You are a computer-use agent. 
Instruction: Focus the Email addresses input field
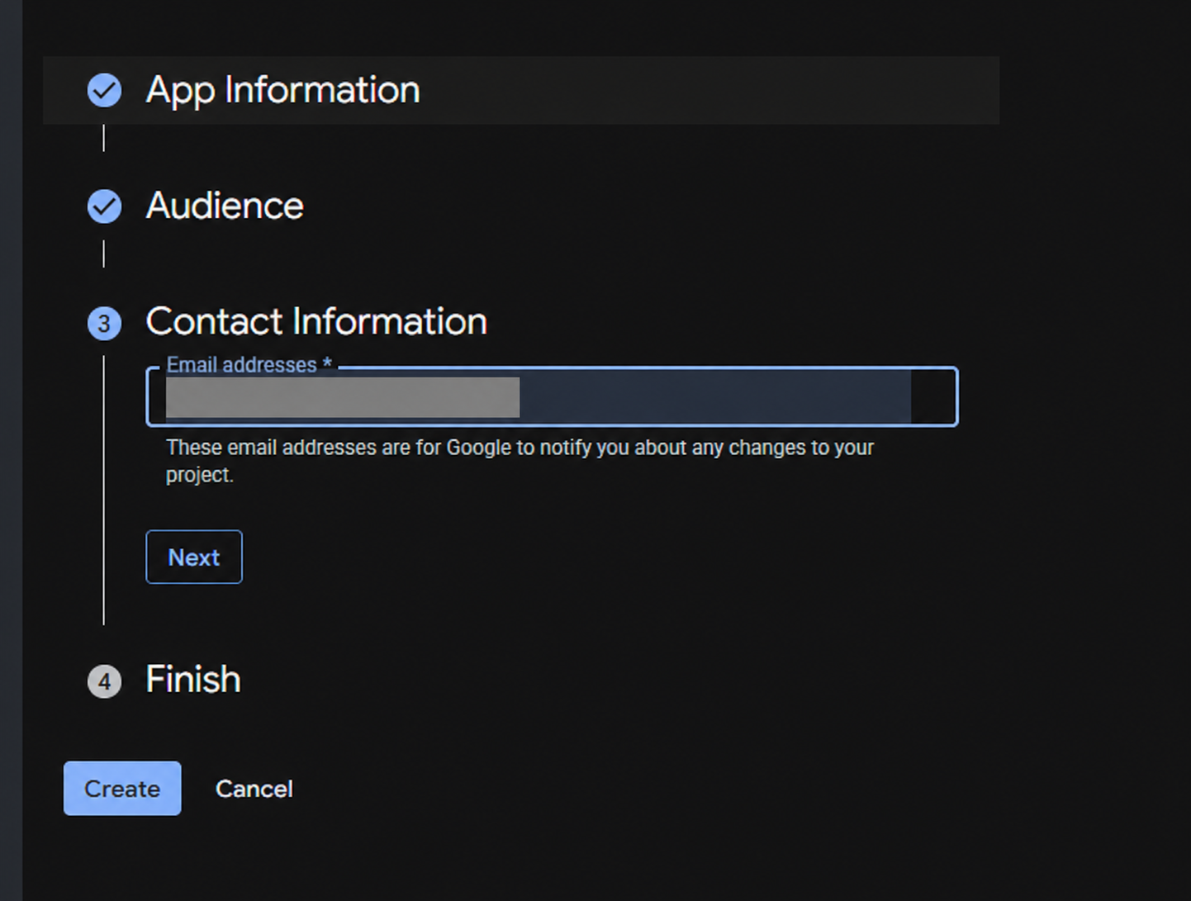[x=552, y=396]
